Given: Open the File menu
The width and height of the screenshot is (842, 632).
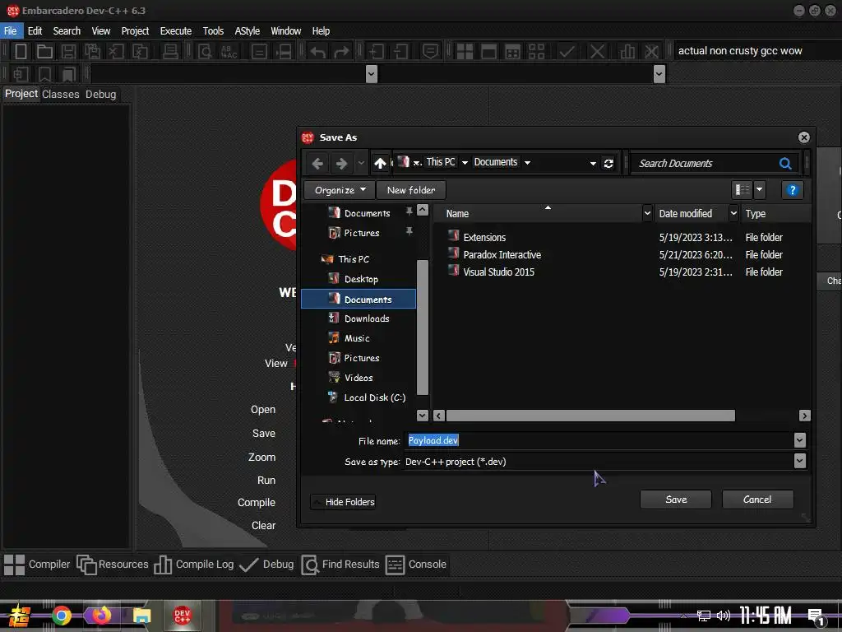Looking at the screenshot, I should [10, 31].
